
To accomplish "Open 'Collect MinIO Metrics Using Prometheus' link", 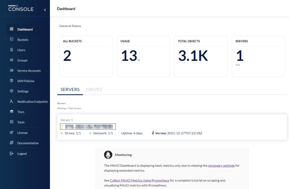I will tap(139, 180).
